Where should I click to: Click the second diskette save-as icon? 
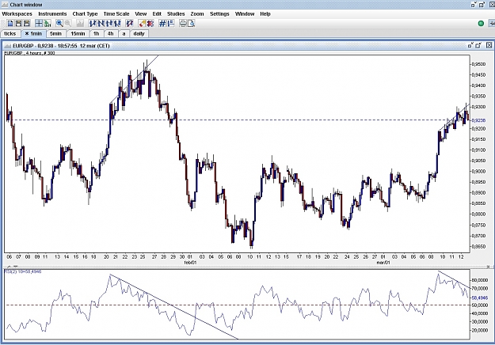click(x=27, y=23)
